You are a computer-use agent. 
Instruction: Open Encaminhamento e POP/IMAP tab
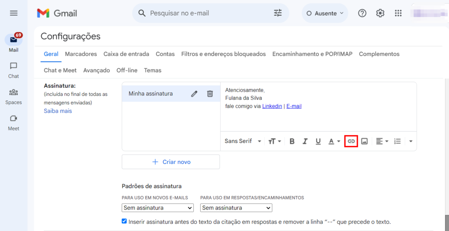click(x=312, y=54)
